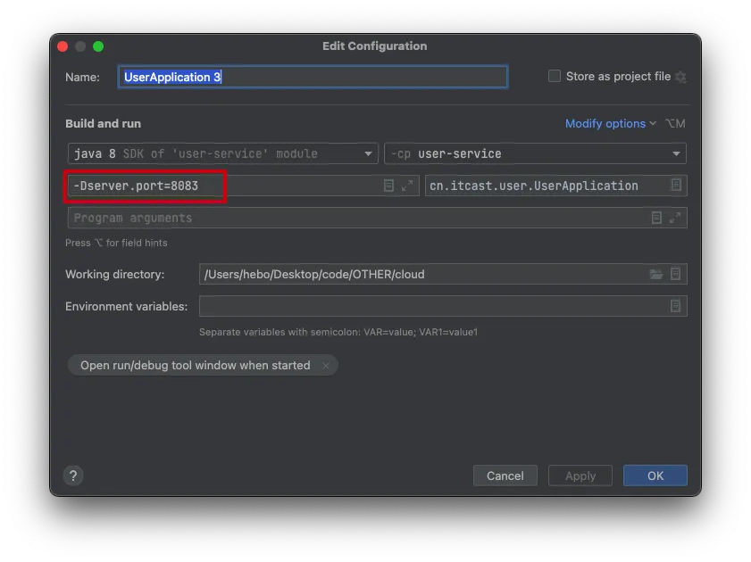
Task: Open help with the question mark button
Action: (73, 475)
